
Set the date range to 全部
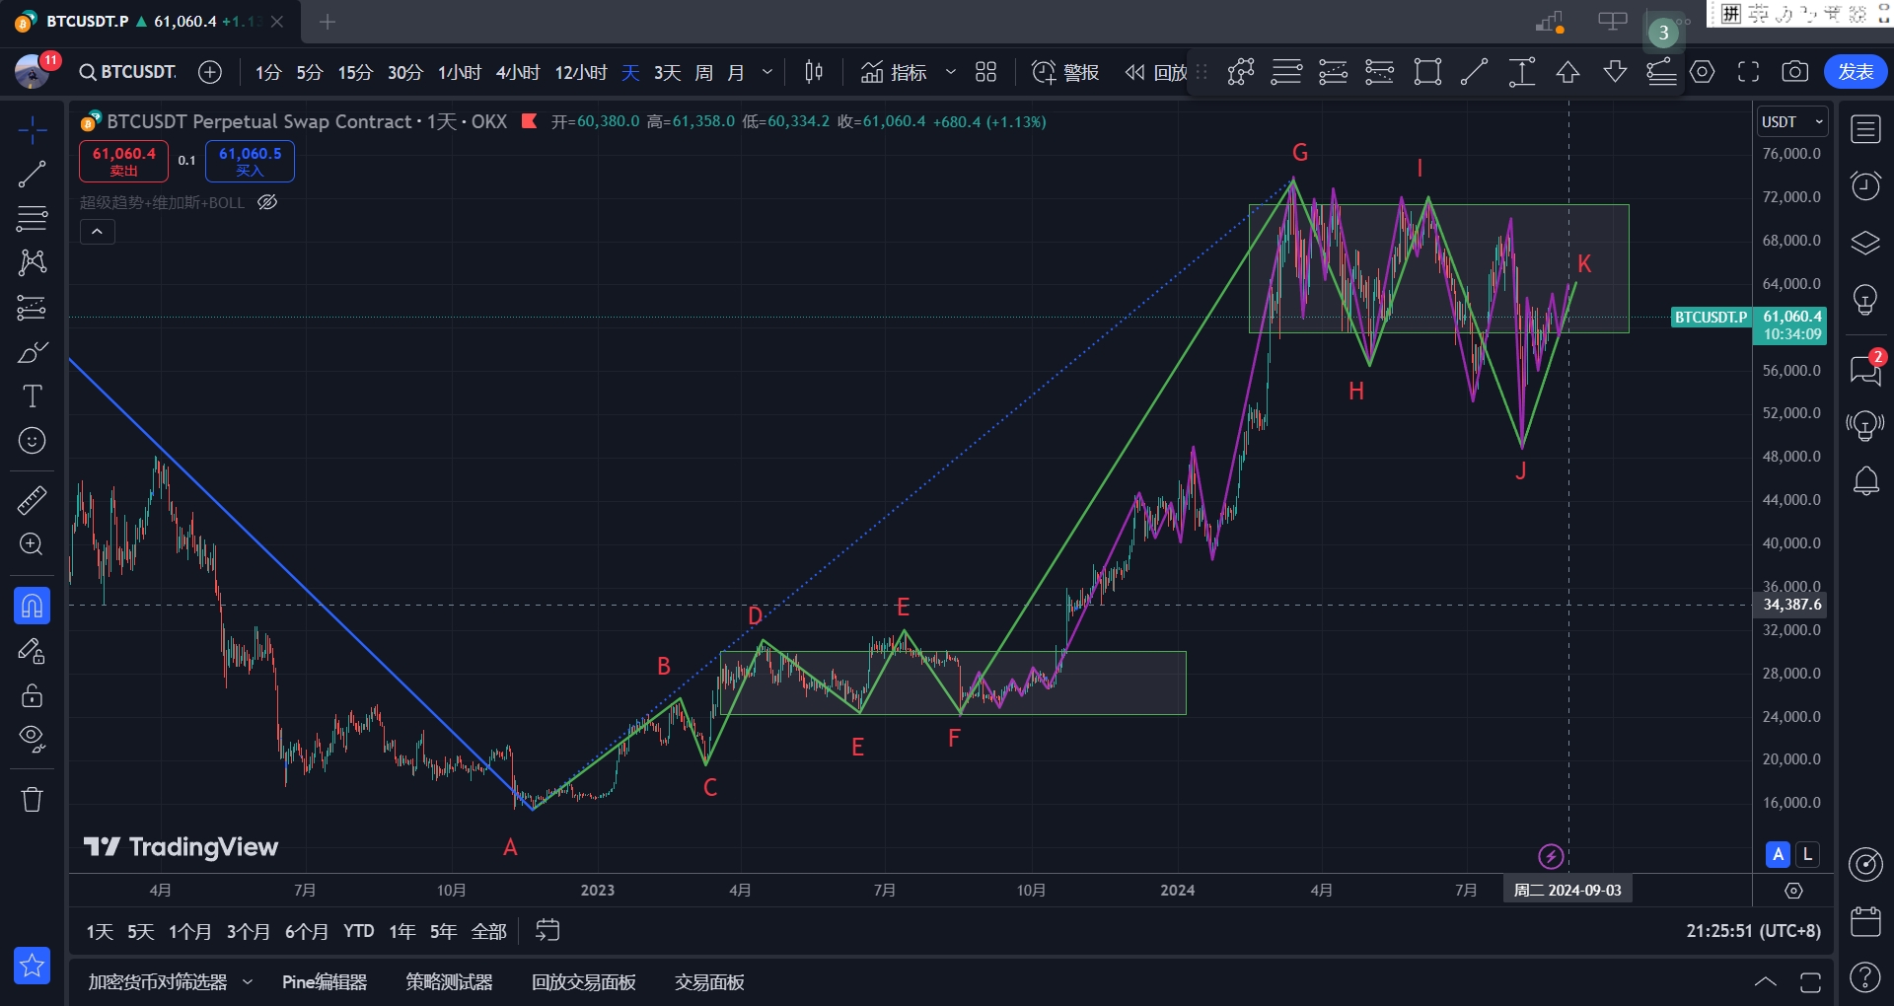(489, 931)
